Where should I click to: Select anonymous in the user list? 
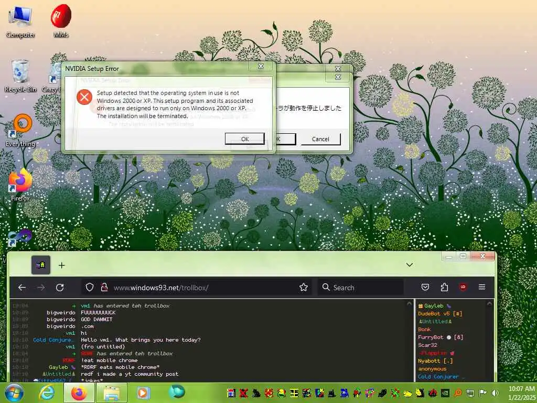[432, 369]
